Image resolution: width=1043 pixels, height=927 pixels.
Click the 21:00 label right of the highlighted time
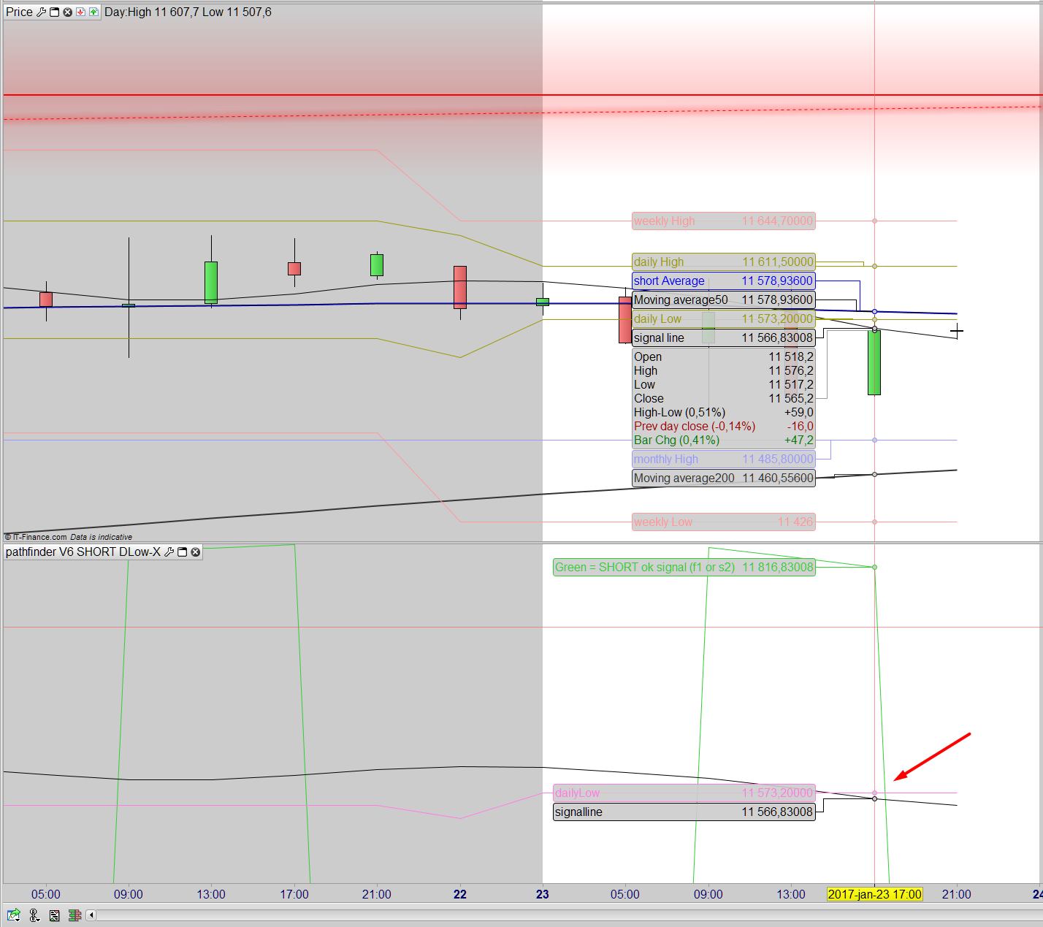coord(957,894)
